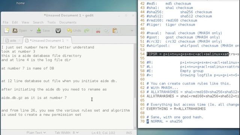Click the Ln 43, Col 102 status text
This screenshot has width=240, height=135.
(103, 133)
